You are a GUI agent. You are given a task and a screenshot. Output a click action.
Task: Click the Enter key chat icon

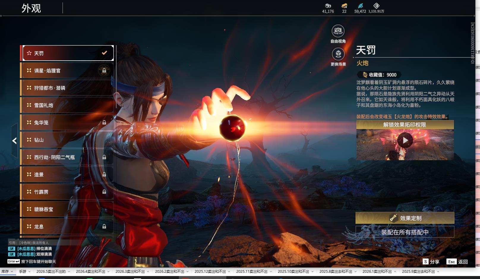(x=14, y=261)
